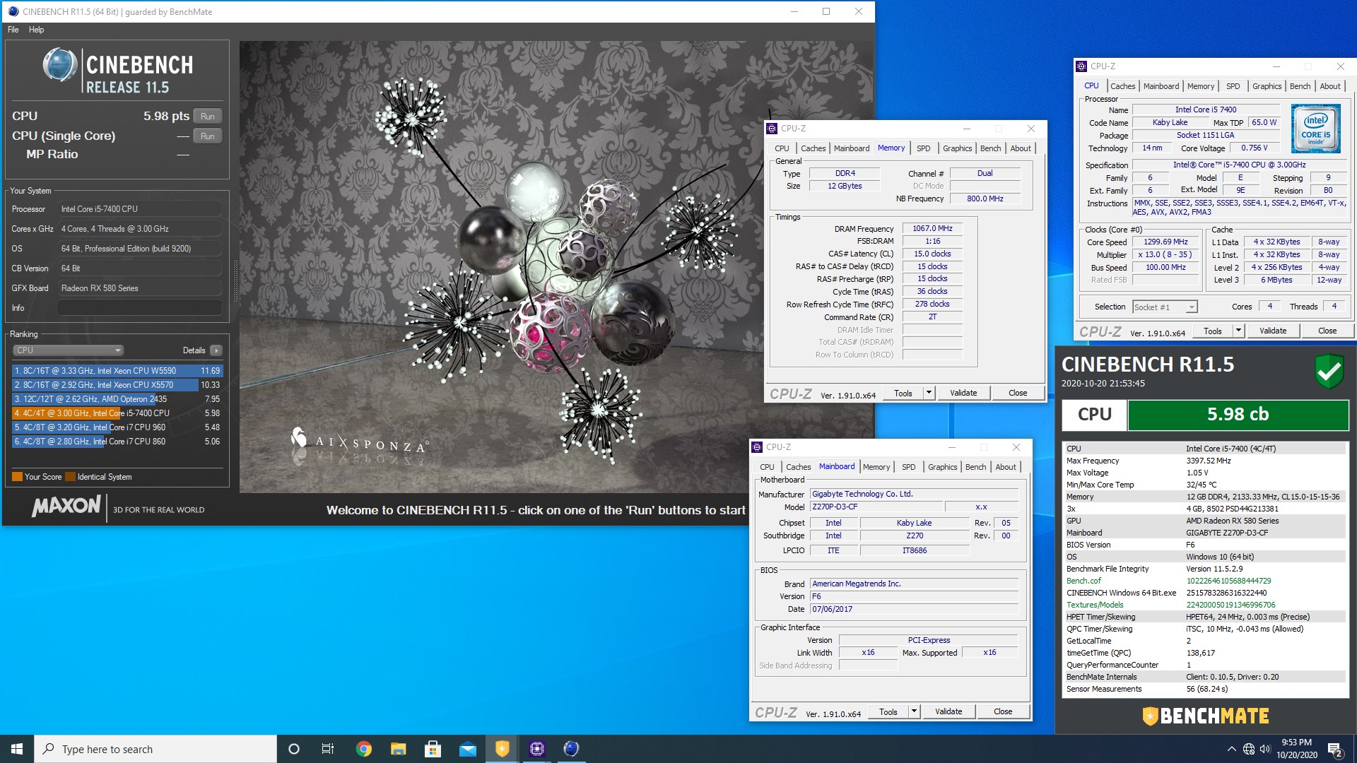The width and height of the screenshot is (1357, 763).
Task: Click the Intel Core i5 logo in CPU-Z
Action: (1315, 129)
